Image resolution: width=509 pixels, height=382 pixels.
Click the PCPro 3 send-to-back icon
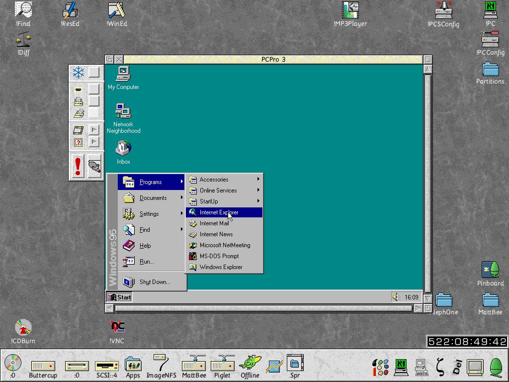(109, 60)
